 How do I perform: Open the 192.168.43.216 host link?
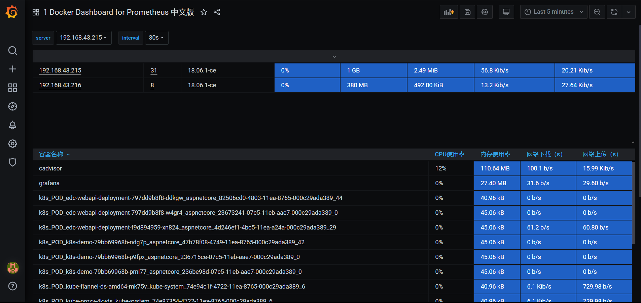pos(60,85)
